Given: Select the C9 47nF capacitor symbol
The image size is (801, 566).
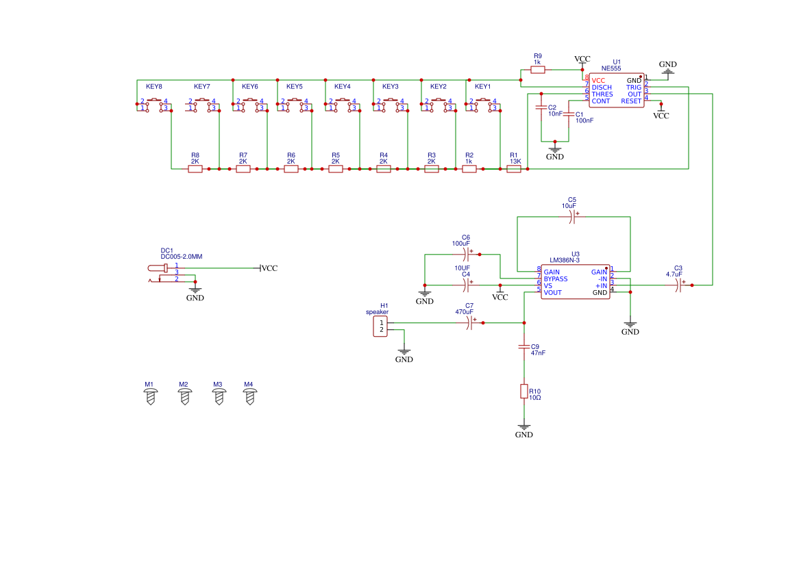Looking at the screenshot, I should [523, 347].
